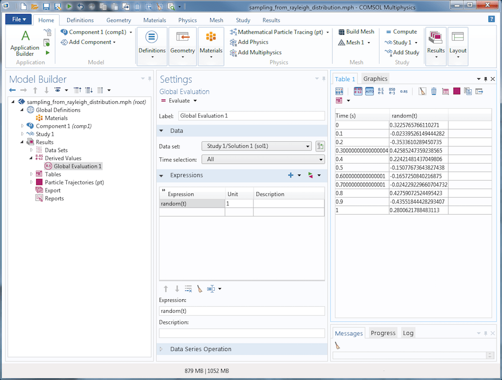Screen dimensions: 502x380
Task: Select Scientific notation 8.5e-1 icon
Action: tap(381, 91)
